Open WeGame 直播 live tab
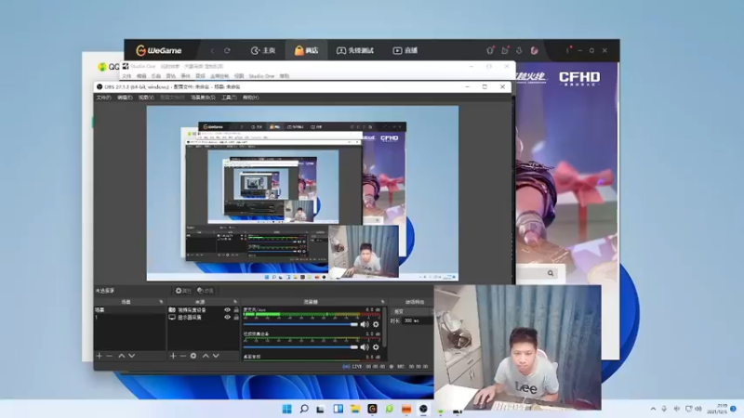This screenshot has width=744, height=418. pos(405,50)
